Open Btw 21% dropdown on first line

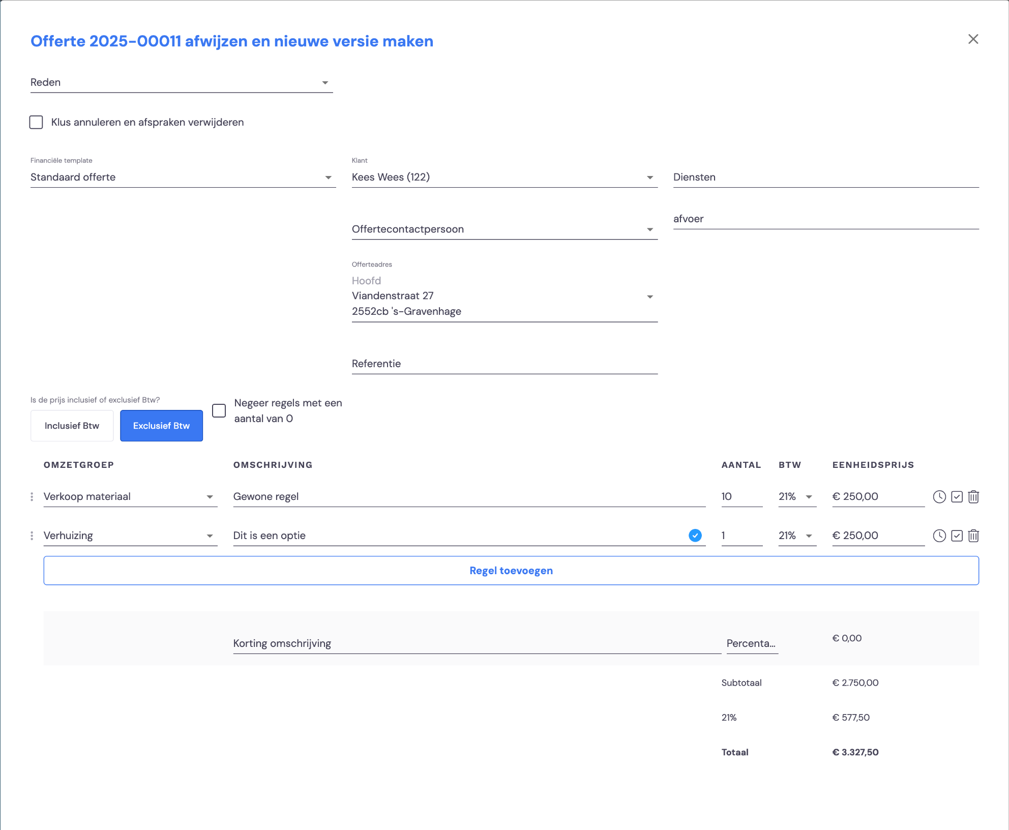tap(797, 496)
